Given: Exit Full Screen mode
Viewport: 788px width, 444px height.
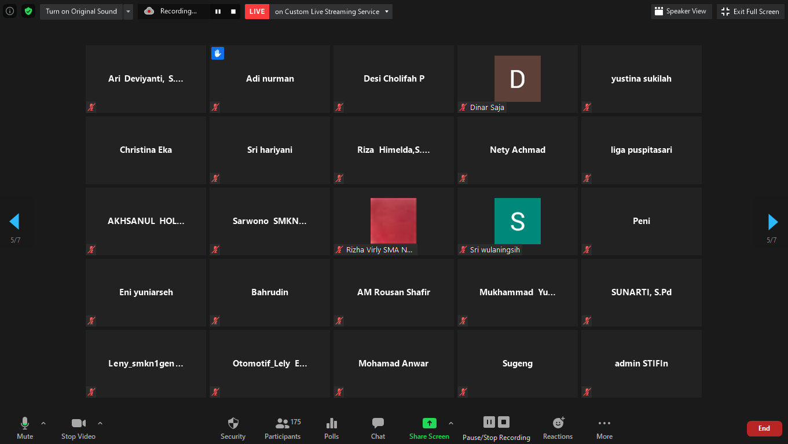Looking at the screenshot, I should pyautogui.click(x=750, y=12).
